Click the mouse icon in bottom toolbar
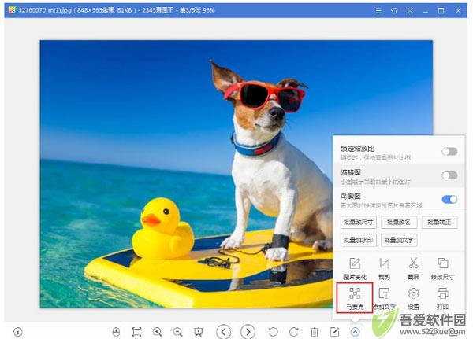This screenshot has width=473, height=339. [116, 332]
